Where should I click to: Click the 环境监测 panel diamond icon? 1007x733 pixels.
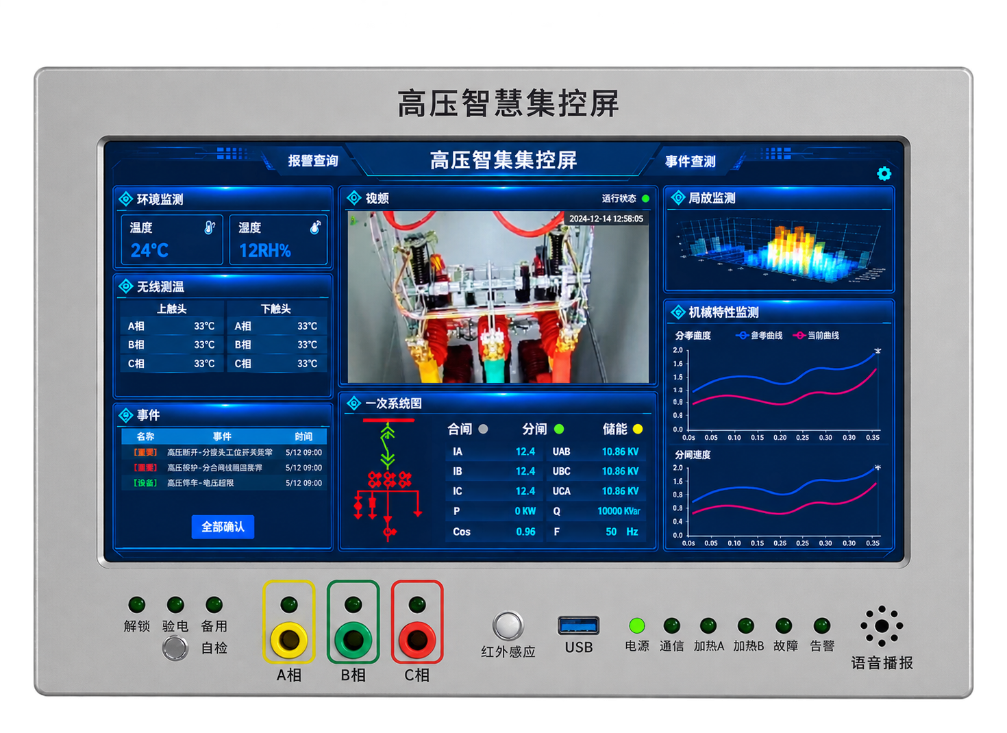coord(125,199)
